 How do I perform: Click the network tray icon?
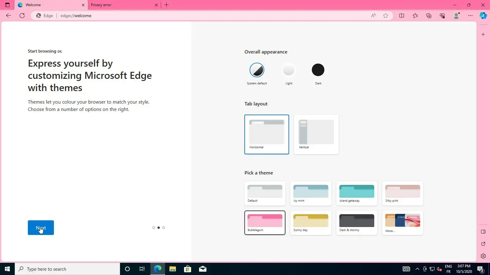[432, 269]
